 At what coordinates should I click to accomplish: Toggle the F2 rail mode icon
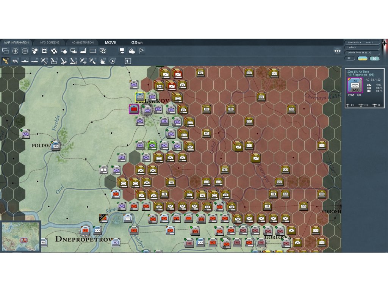(x=16, y=61)
